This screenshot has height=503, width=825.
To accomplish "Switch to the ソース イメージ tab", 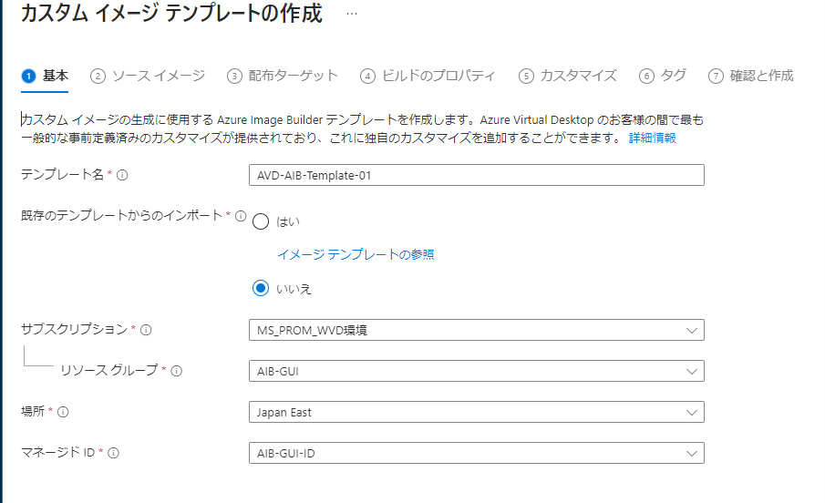I will coord(148,76).
